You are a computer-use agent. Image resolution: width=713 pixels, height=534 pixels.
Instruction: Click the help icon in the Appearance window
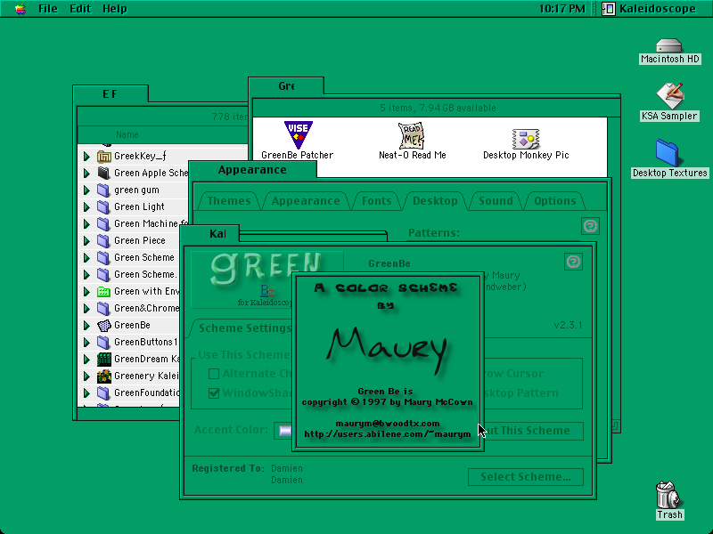(590, 226)
